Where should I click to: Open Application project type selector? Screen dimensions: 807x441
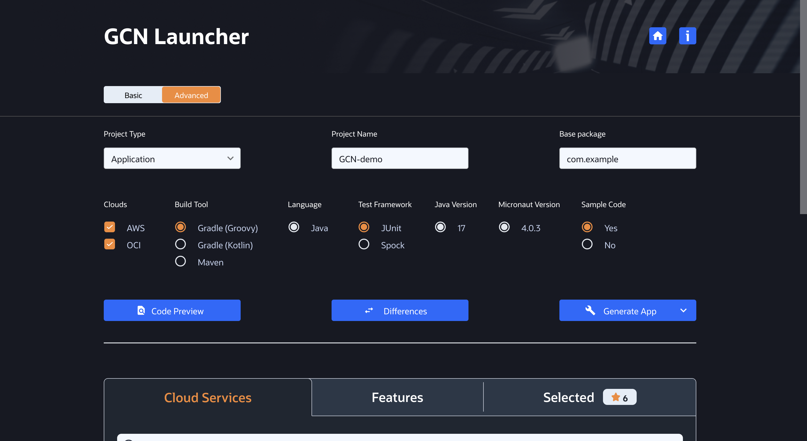172,158
